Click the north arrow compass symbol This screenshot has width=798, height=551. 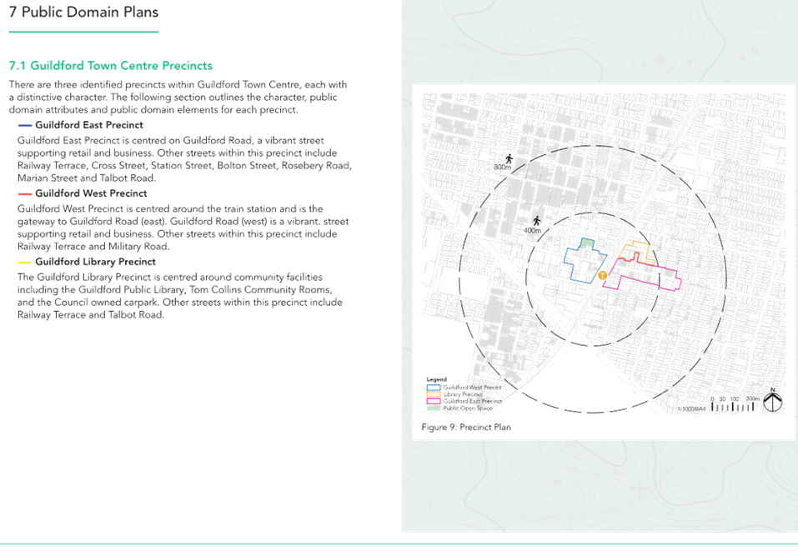click(772, 400)
